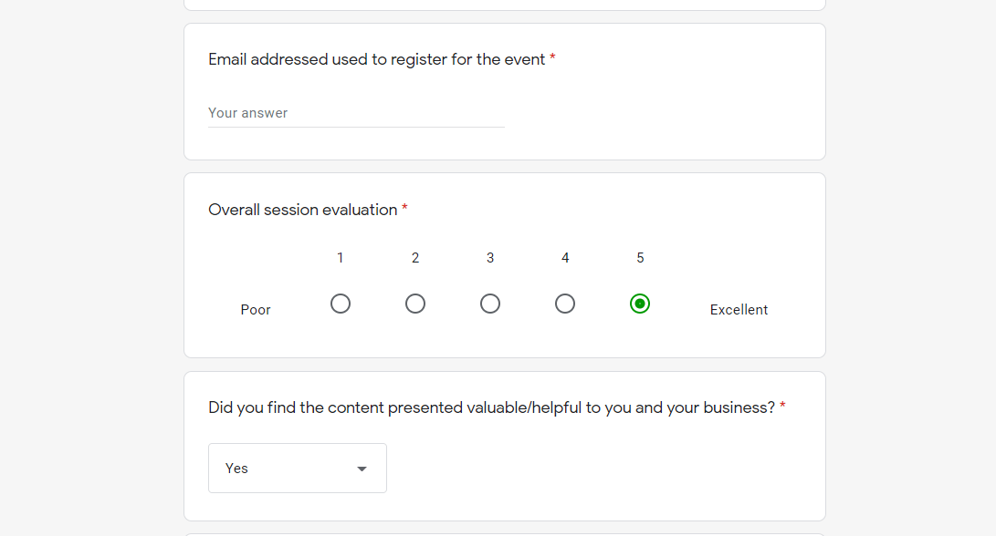Choose the middle rating of 3
This screenshot has height=536, width=996.
pos(490,304)
